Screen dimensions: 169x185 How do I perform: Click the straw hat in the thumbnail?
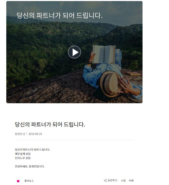point(110,84)
